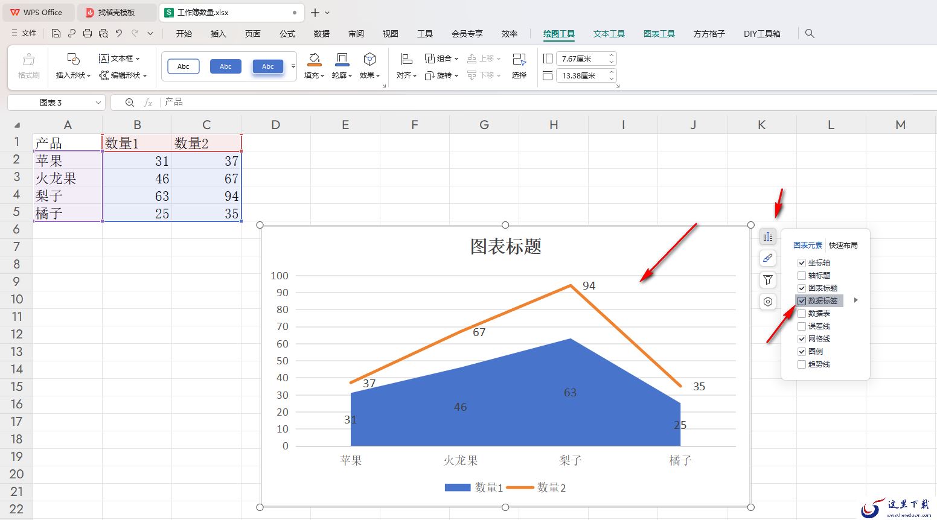Viewport: 937px width, 520px height.
Task: Click the zoom magnifier icon in formula bar
Action: click(129, 103)
